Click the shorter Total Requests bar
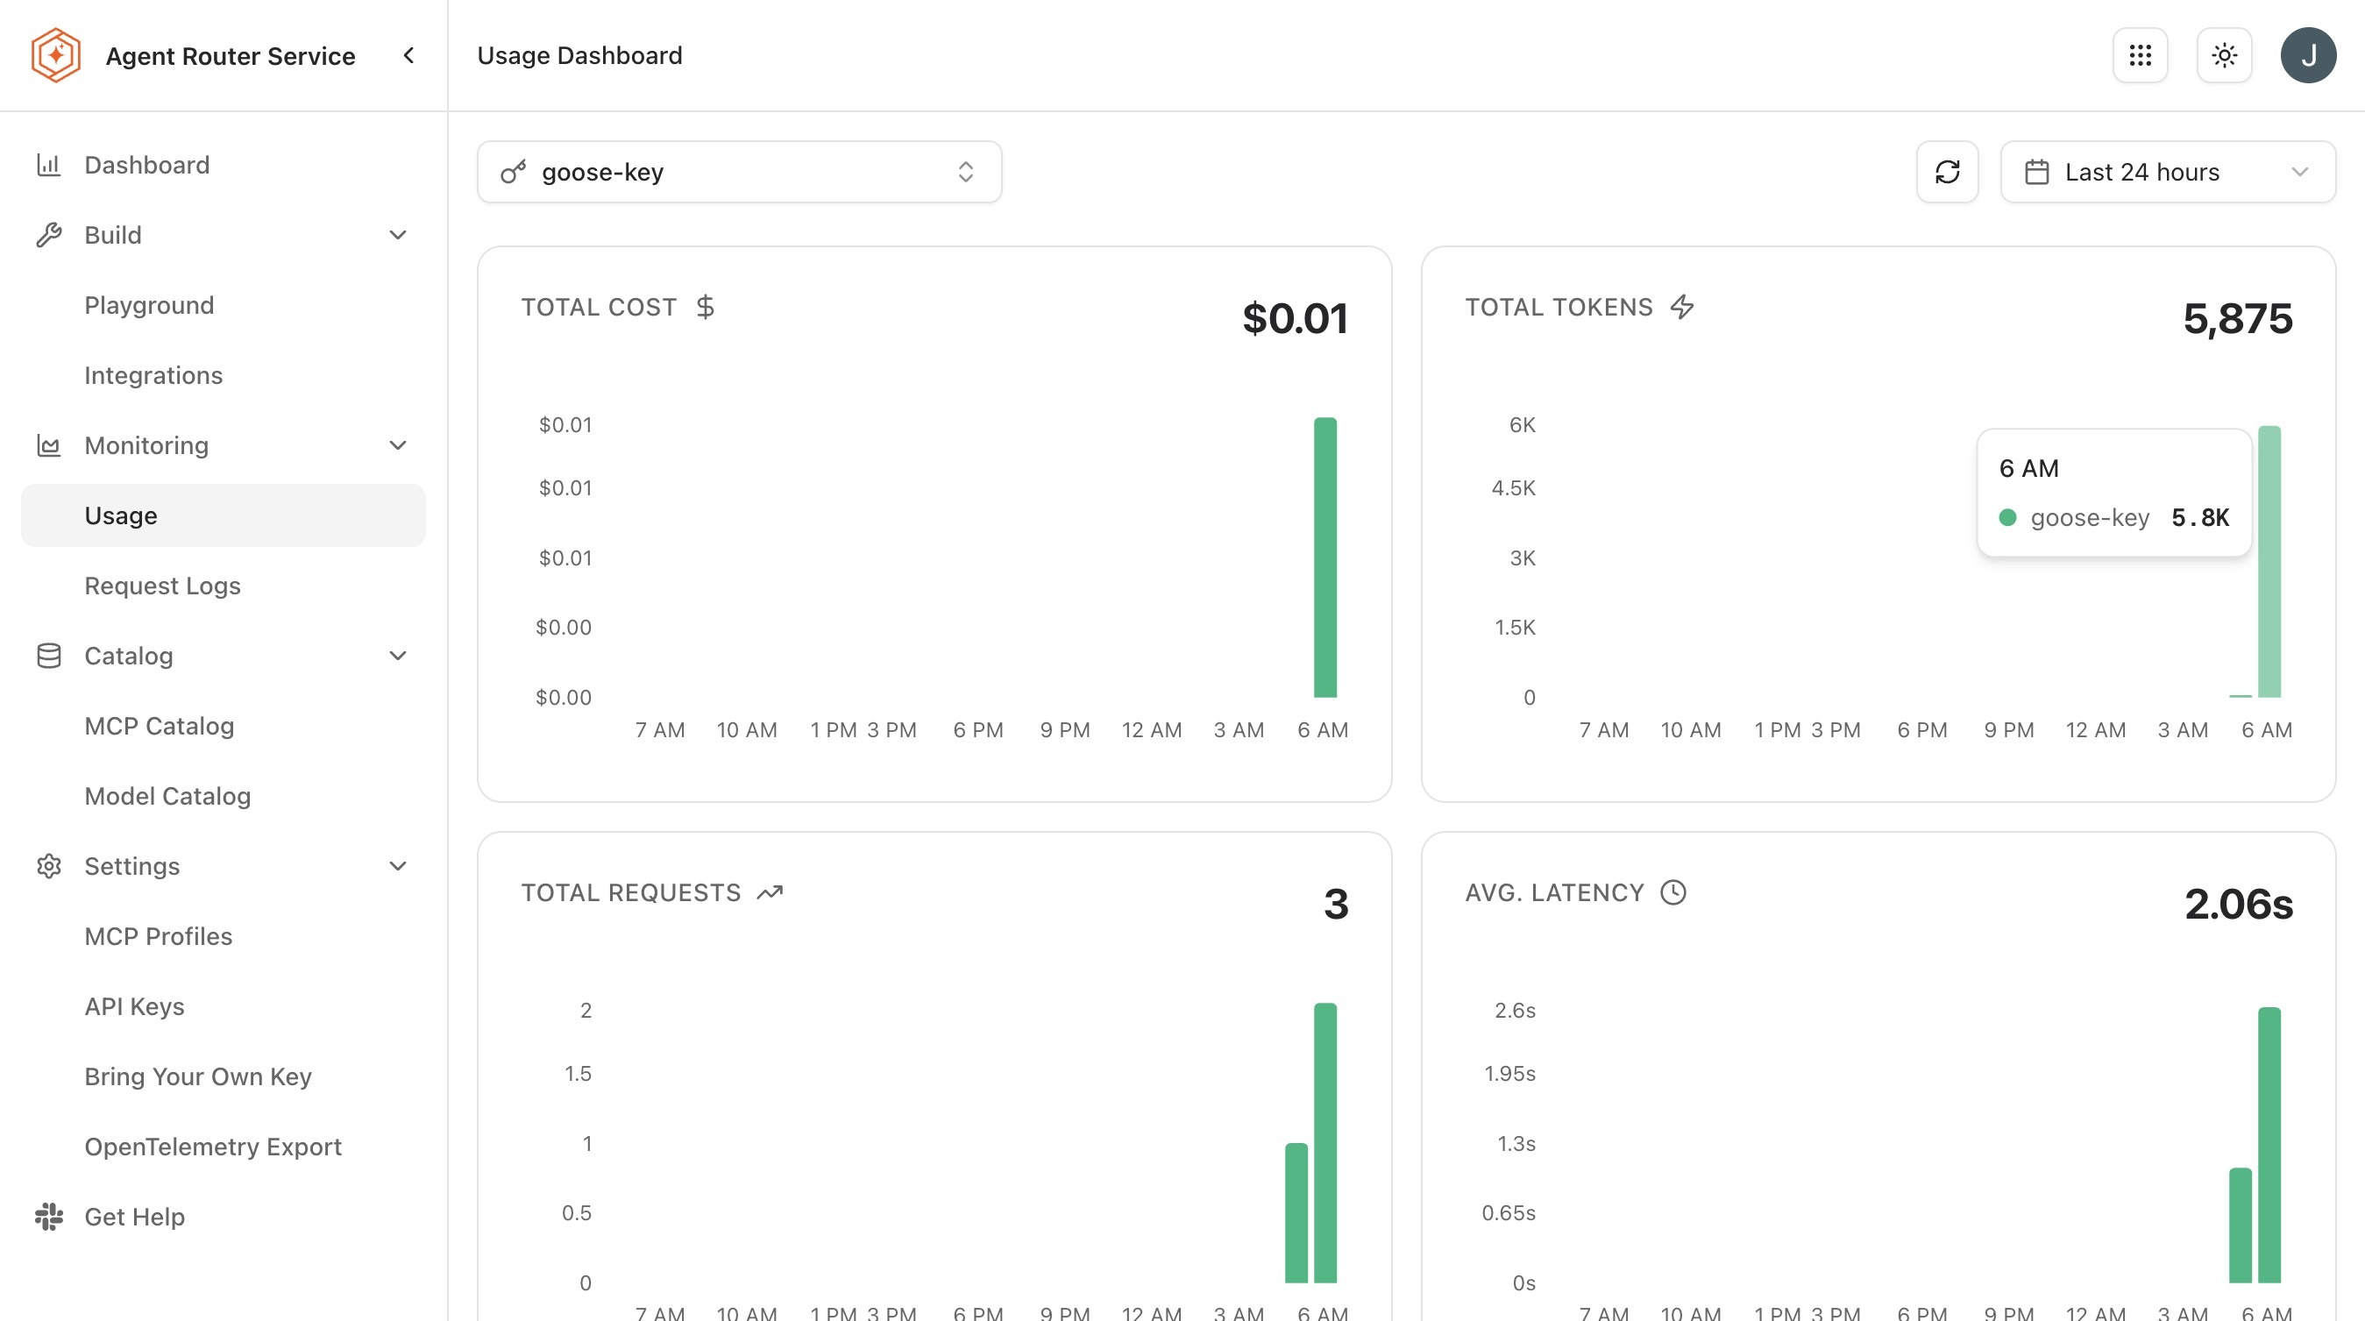The width and height of the screenshot is (2365, 1321). coord(1296,1212)
